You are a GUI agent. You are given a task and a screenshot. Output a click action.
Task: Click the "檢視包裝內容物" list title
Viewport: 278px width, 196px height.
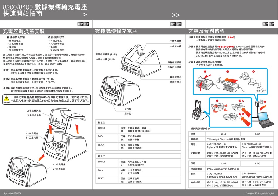[16, 37]
